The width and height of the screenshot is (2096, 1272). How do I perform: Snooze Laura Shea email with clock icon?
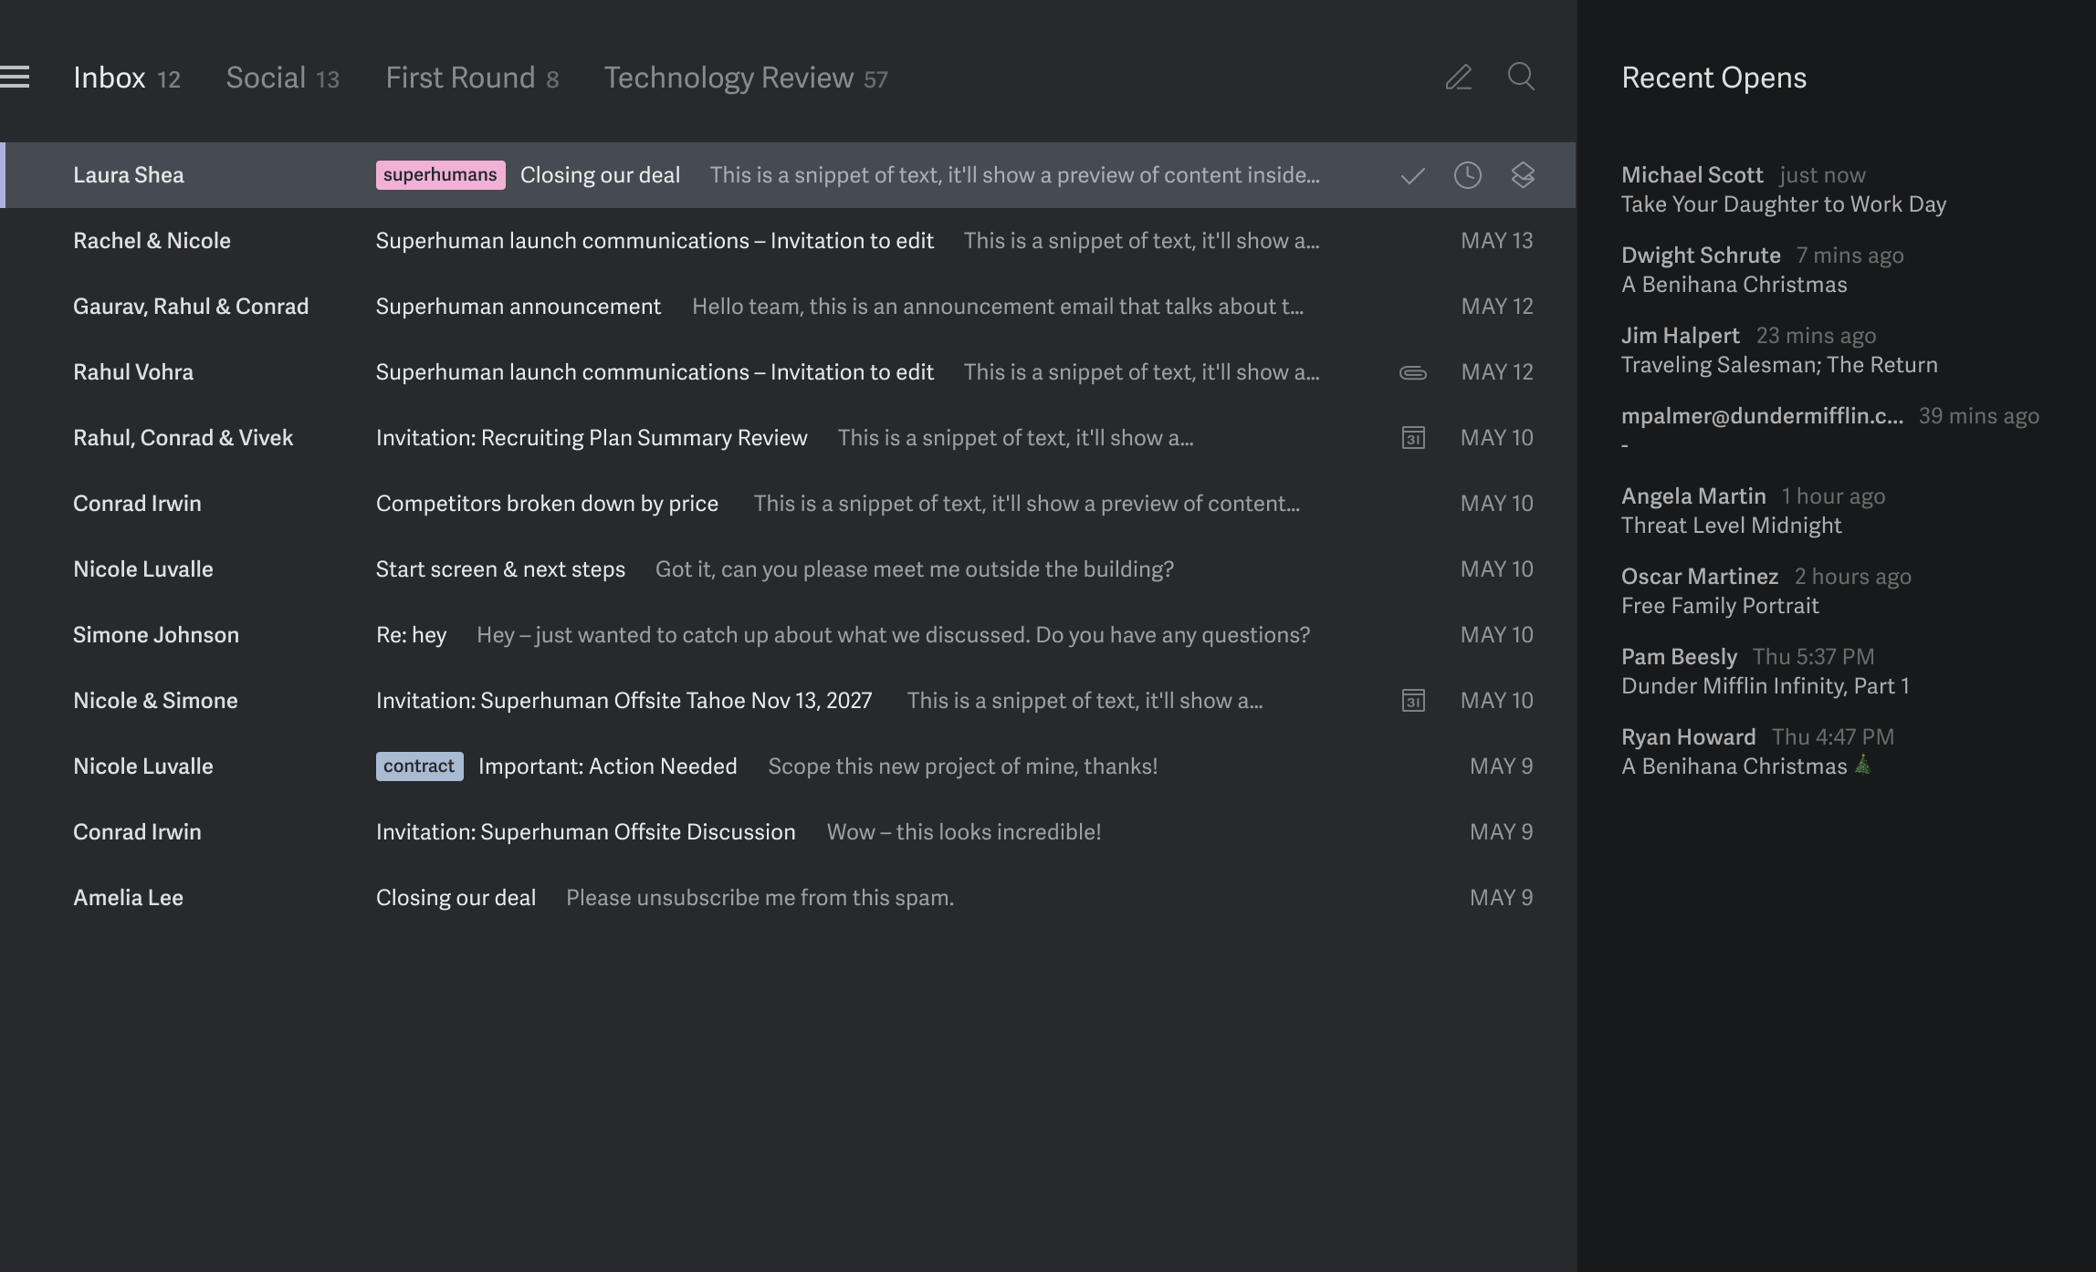point(1467,175)
